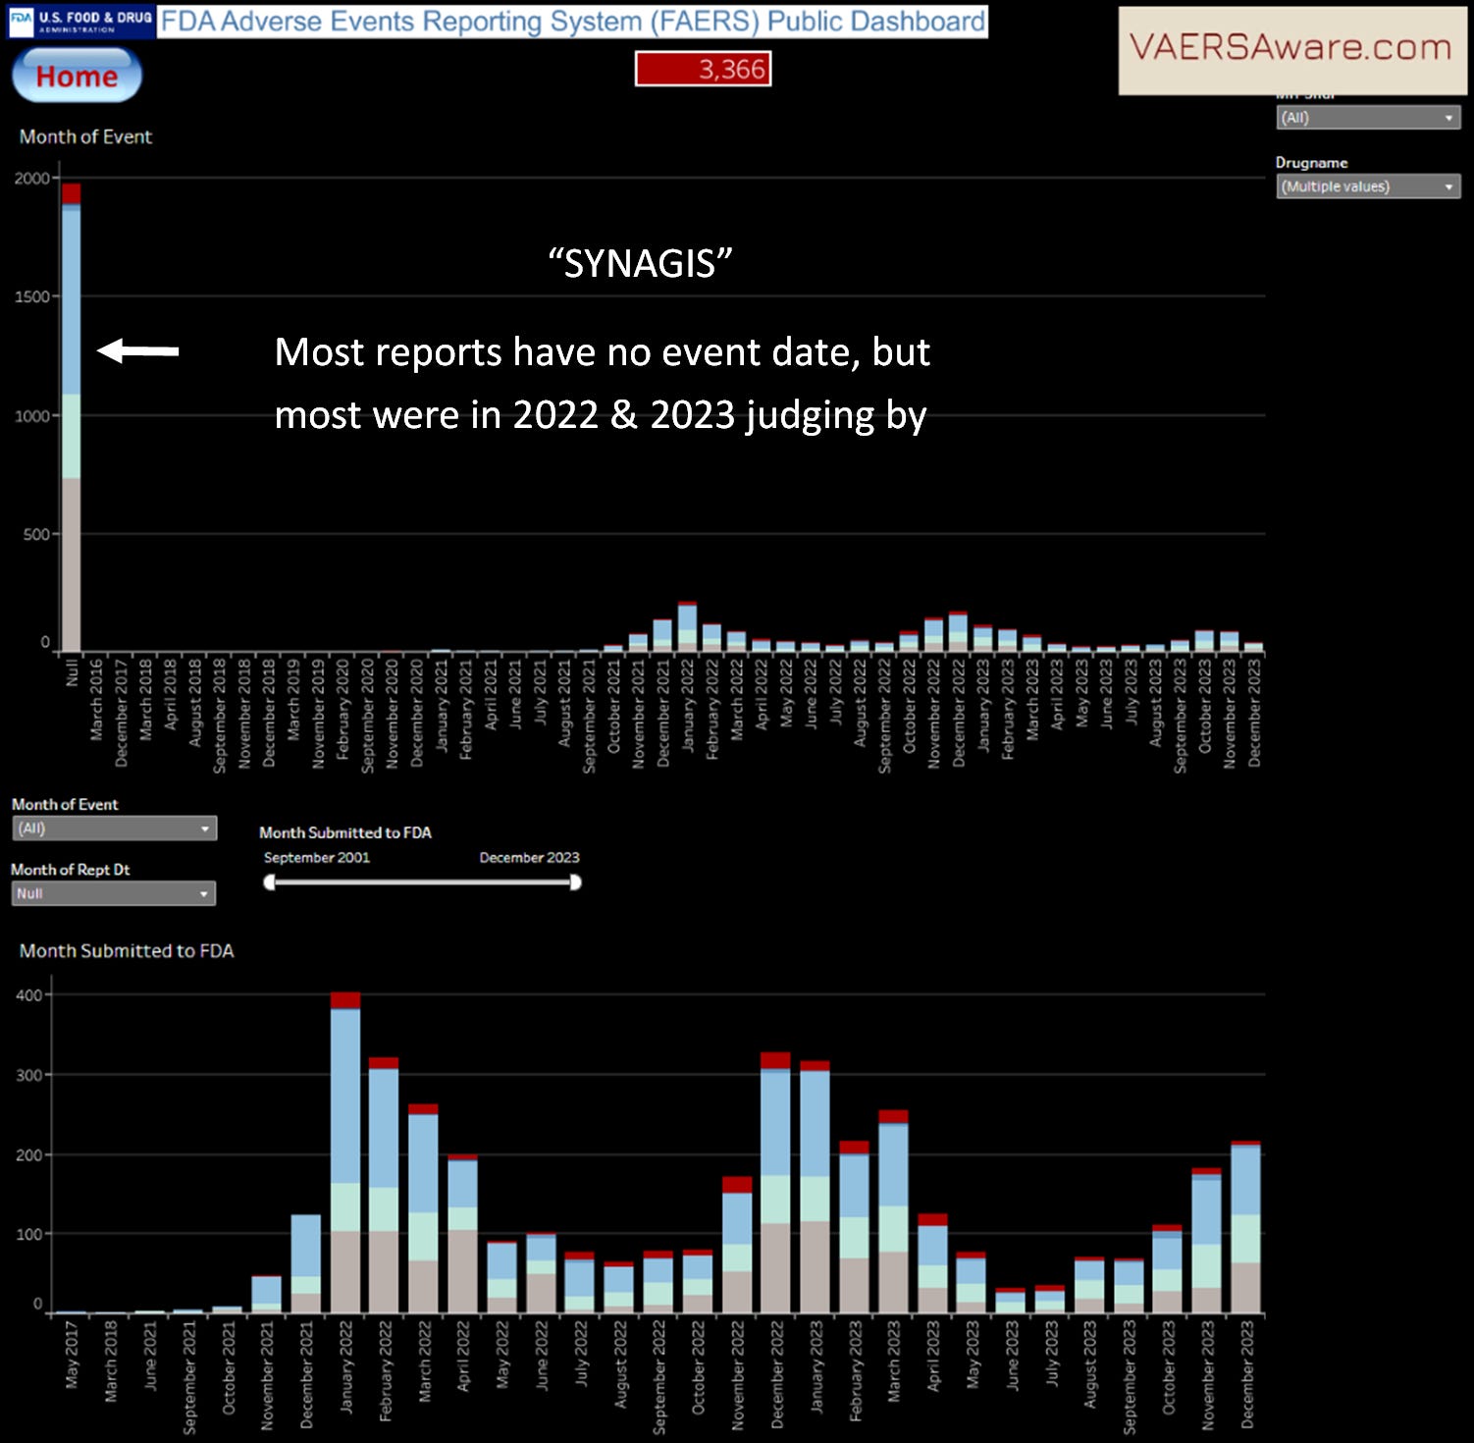Click the Null bar in Month of Event chart

click(71, 417)
